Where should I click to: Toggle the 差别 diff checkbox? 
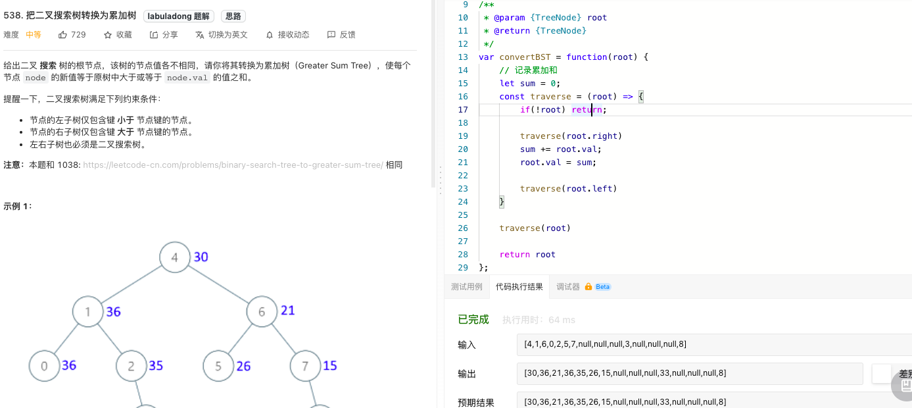[x=881, y=374]
